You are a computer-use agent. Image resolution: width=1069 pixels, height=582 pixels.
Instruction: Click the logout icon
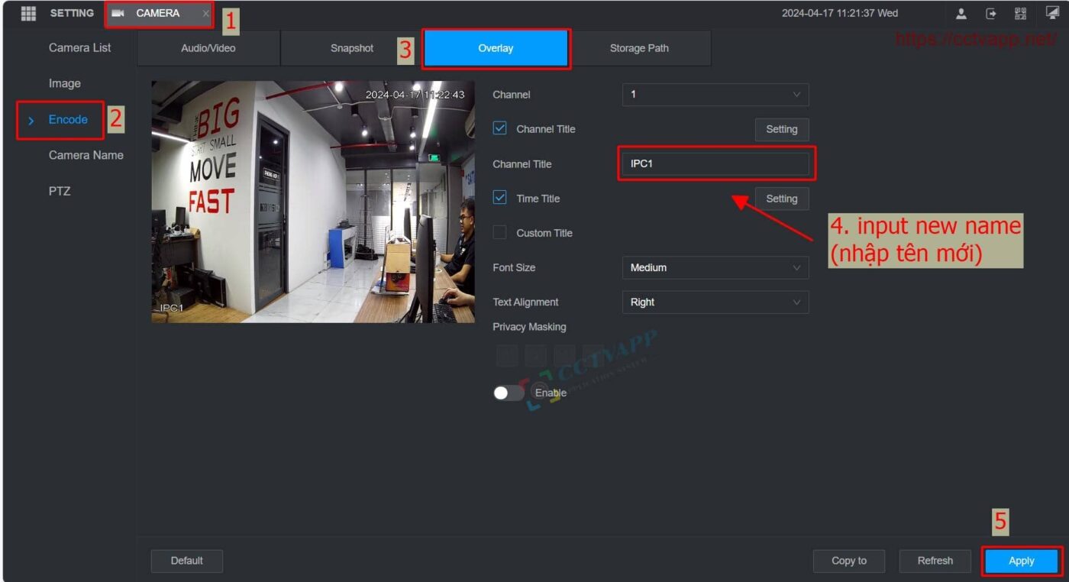tap(990, 13)
